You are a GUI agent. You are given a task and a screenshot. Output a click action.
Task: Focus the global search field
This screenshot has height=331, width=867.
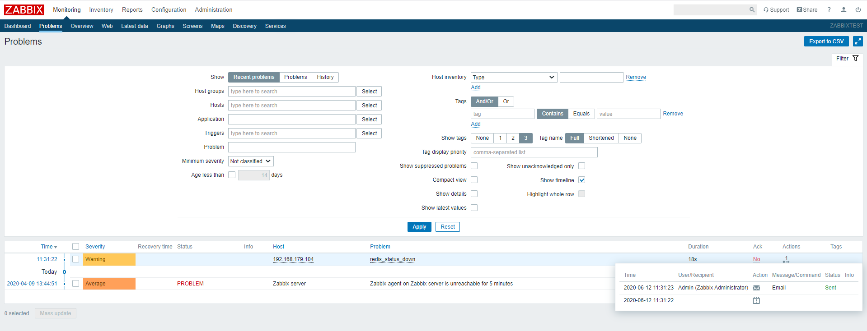click(x=711, y=10)
